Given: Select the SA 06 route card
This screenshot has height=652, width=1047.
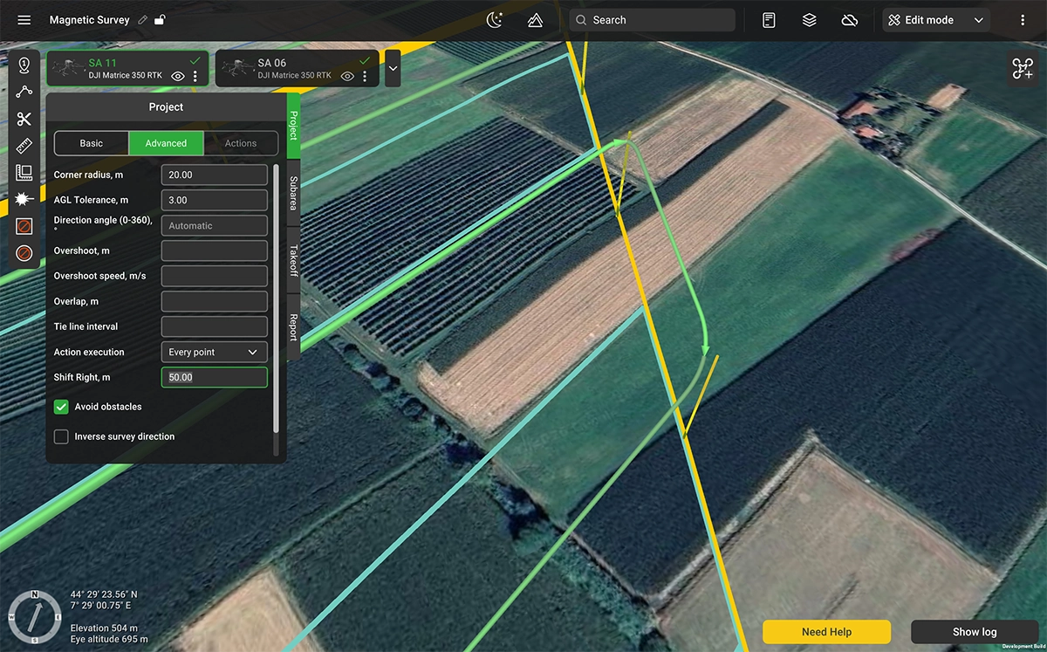Looking at the screenshot, I should [x=297, y=68].
